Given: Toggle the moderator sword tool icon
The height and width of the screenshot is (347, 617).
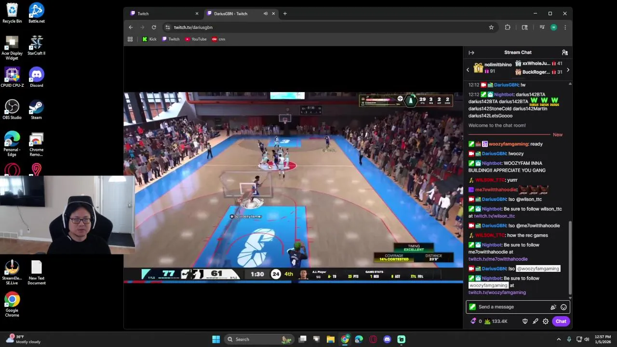Looking at the screenshot, I should 535,321.
